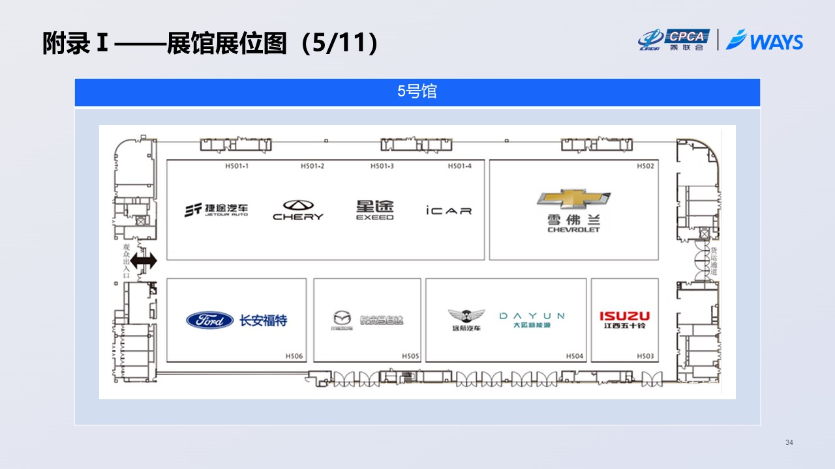Viewport: 835px width, 469px height.
Task: Click the 货运通道 label
Action: (x=714, y=261)
